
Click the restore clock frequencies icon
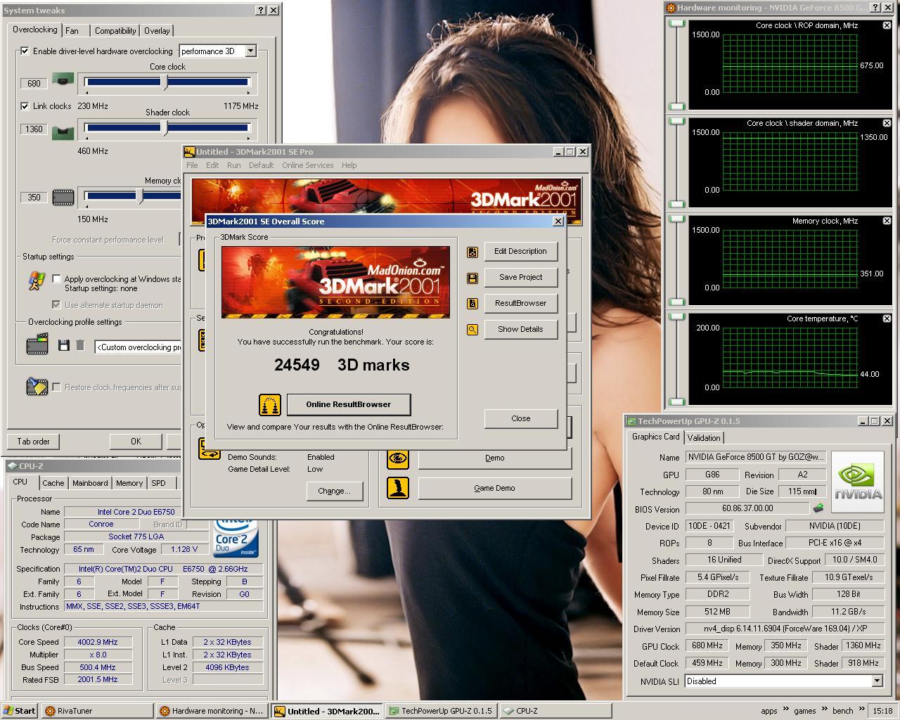coord(37,386)
